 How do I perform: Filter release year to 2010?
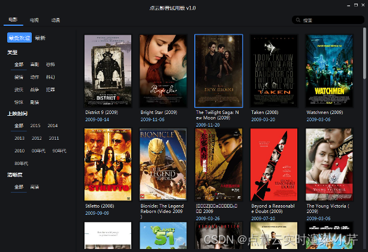point(20,151)
